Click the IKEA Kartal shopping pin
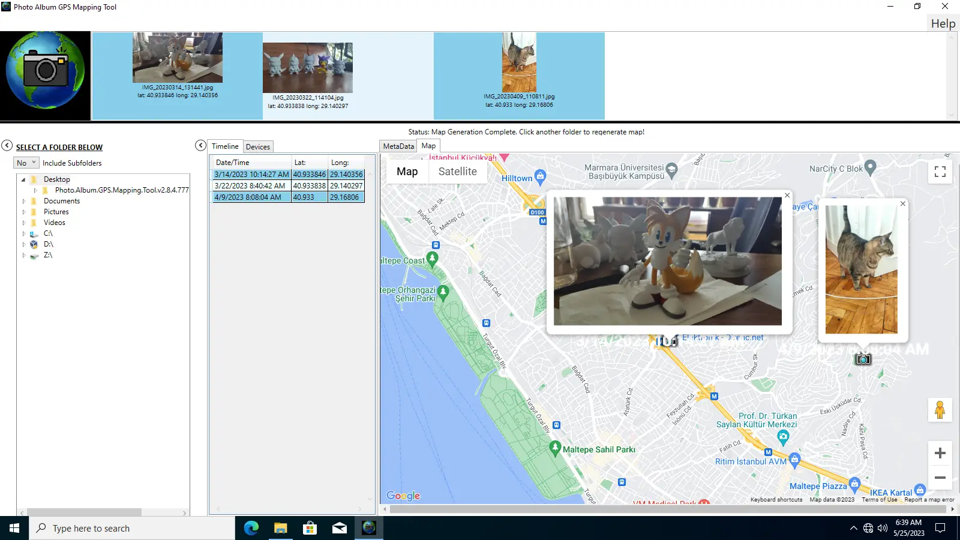The image size is (960, 540). (x=920, y=490)
